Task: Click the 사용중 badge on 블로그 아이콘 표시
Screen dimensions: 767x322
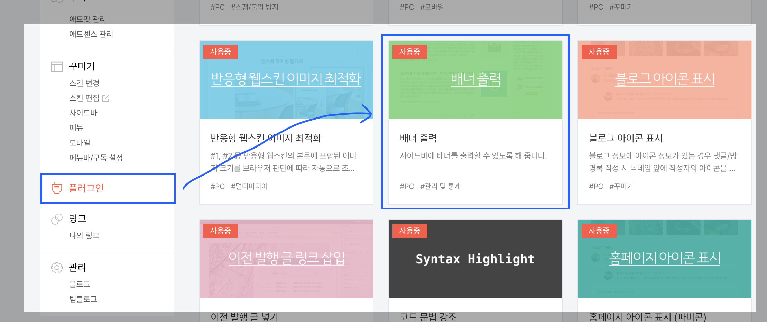Action: click(x=599, y=52)
